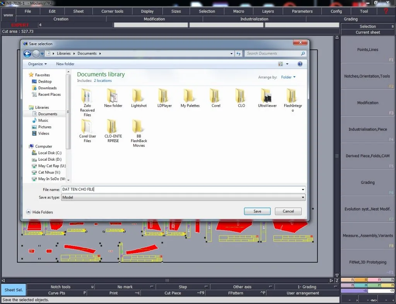Open the Save as type combo box
Image resolution: width=396 pixels, height=304 pixels.
coord(183,197)
